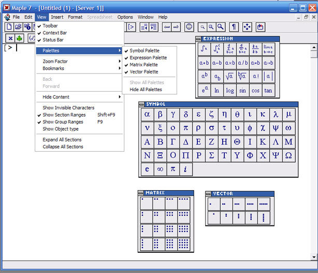Image resolution: width=318 pixels, height=273 pixels.
Task: Open the Expression palette system menu button
Action: 198,39
